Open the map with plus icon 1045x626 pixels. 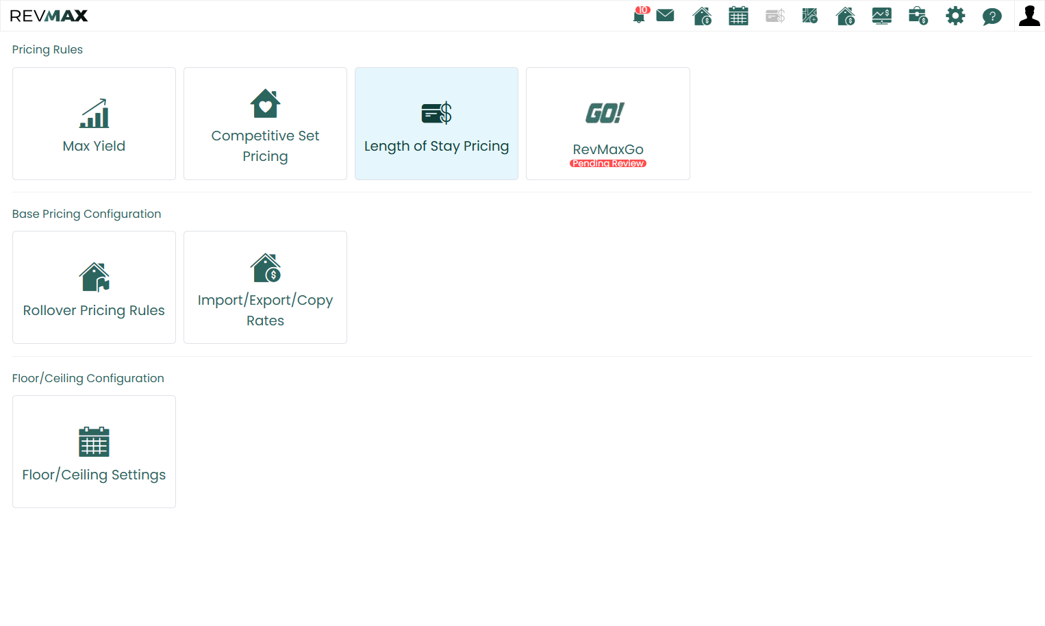point(810,16)
